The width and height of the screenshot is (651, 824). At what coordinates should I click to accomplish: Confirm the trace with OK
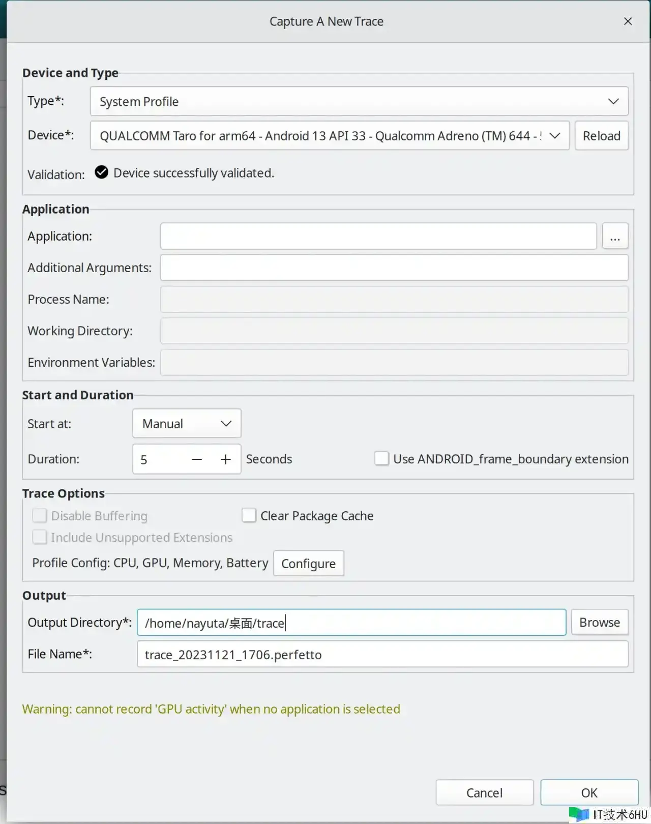589,792
